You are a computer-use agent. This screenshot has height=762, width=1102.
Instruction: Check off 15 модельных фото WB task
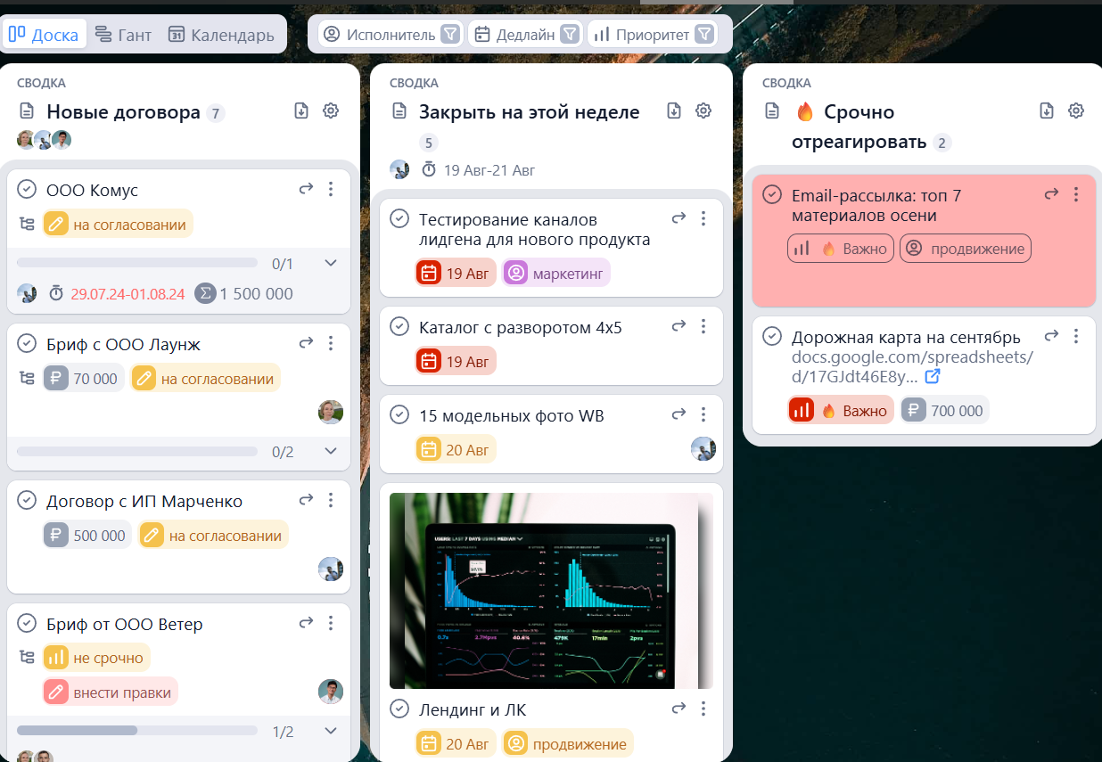tap(399, 415)
